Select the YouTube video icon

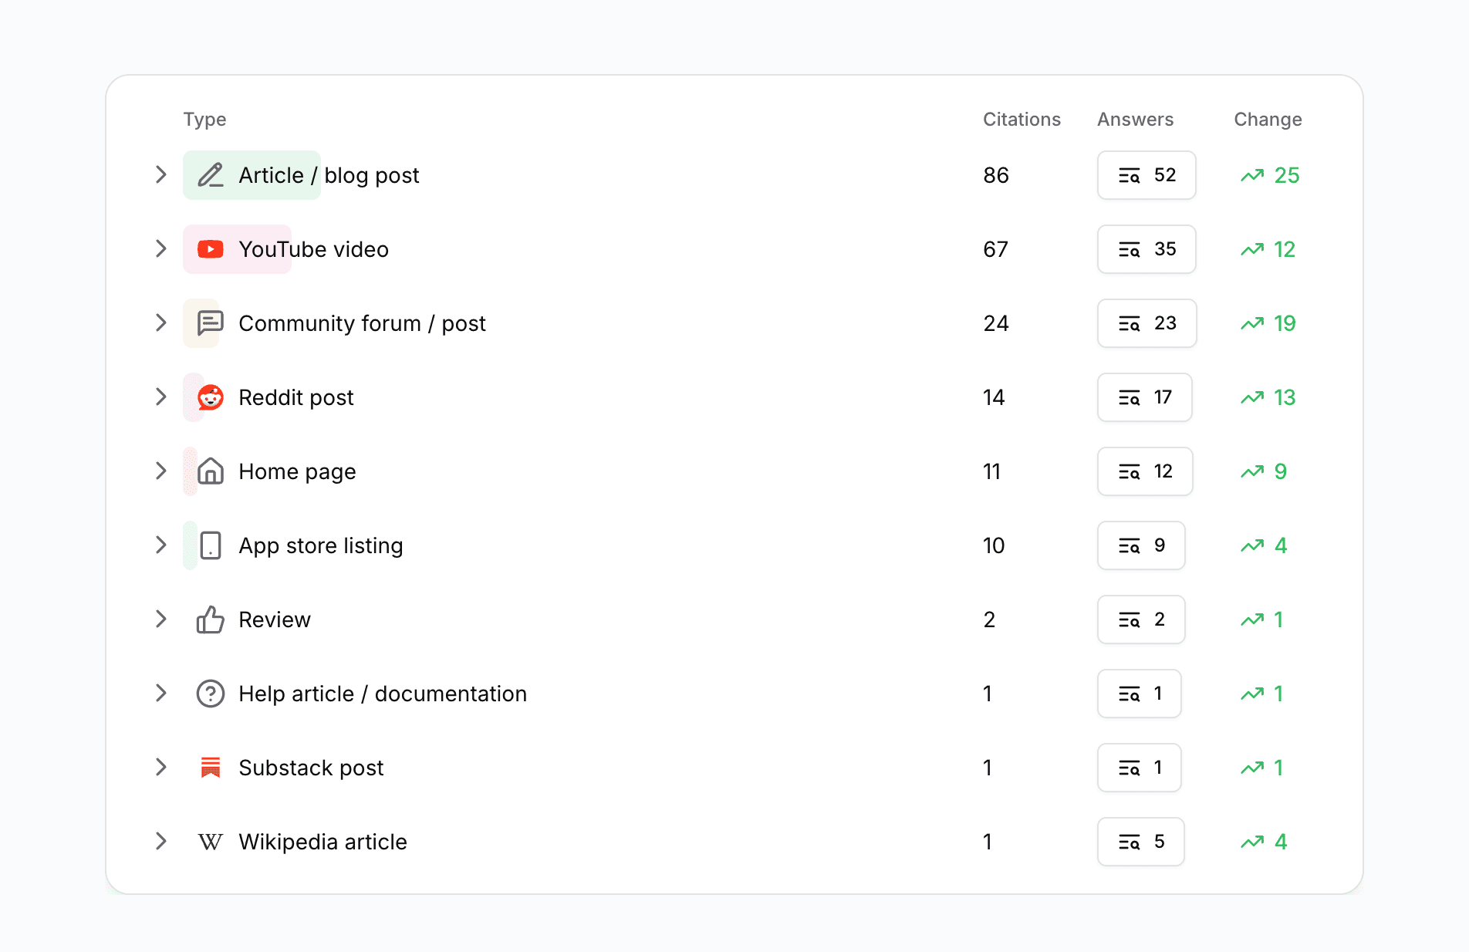click(x=209, y=249)
